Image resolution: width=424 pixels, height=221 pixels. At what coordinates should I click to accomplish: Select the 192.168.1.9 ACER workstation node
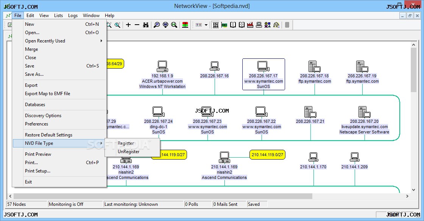(x=162, y=74)
